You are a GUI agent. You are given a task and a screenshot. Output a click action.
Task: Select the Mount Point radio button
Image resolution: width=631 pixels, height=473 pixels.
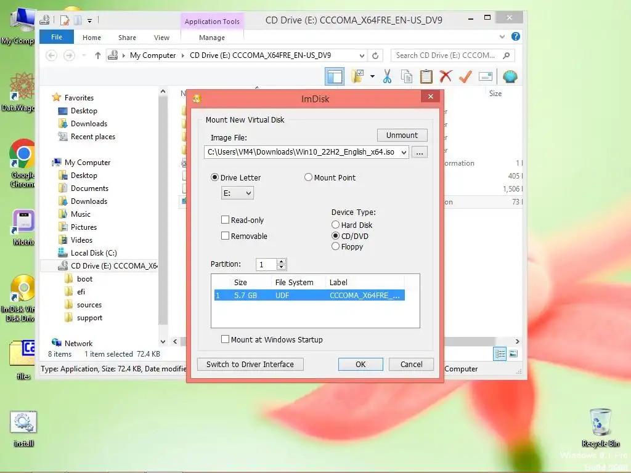tap(308, 177)
